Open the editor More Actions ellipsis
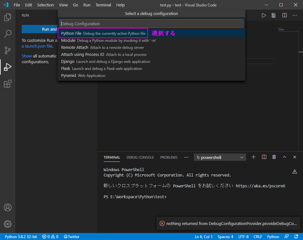This screenshot has height=240, width=303. pos(295,15)
